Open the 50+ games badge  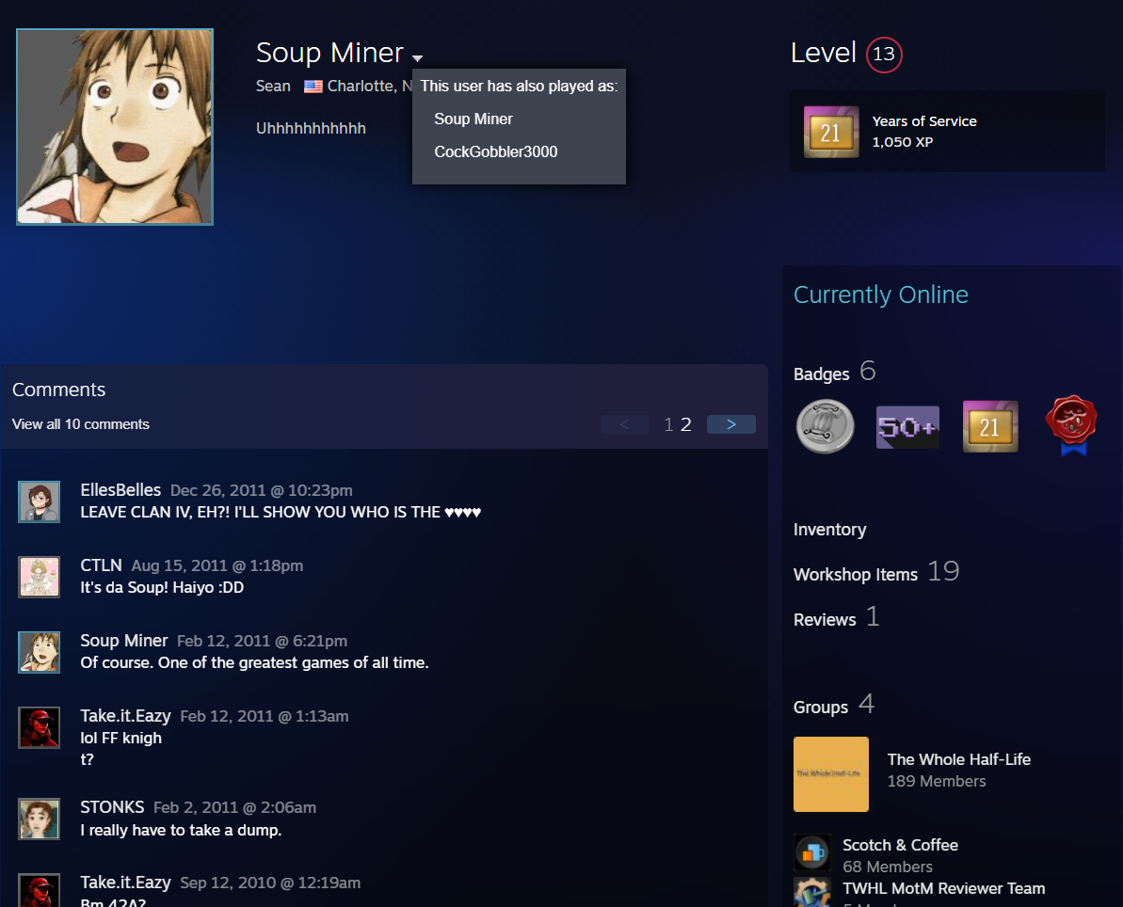907,427
